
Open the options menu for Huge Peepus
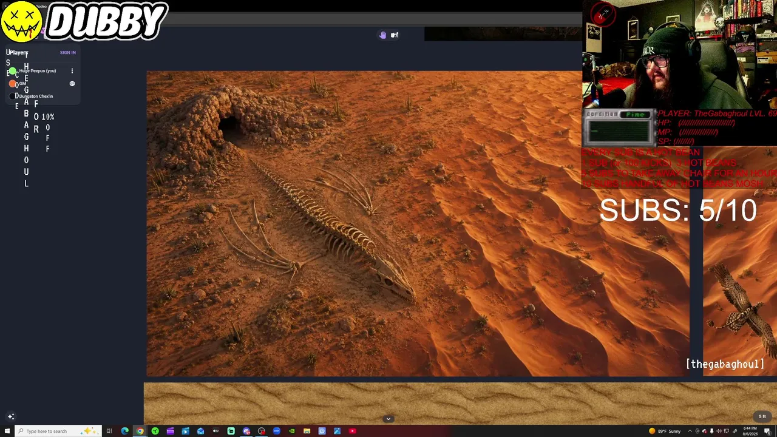tap(72, 71)
